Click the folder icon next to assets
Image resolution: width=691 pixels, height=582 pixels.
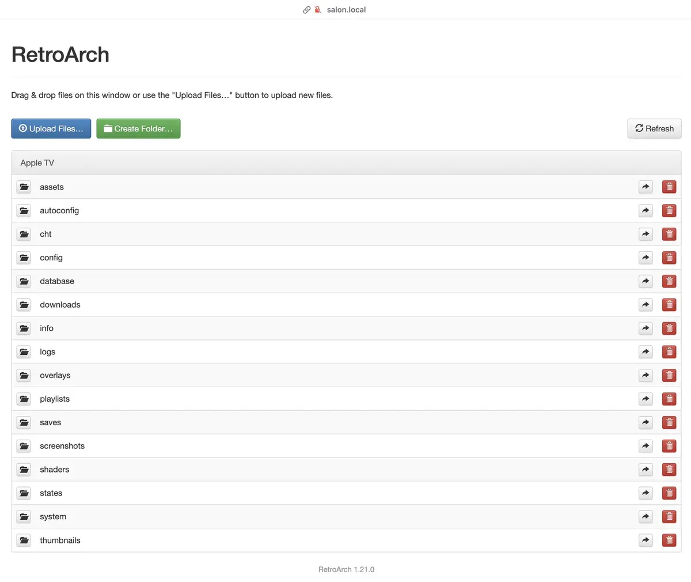coord(24,187)
